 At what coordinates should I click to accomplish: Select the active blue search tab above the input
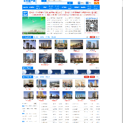(x=44, y=1)
